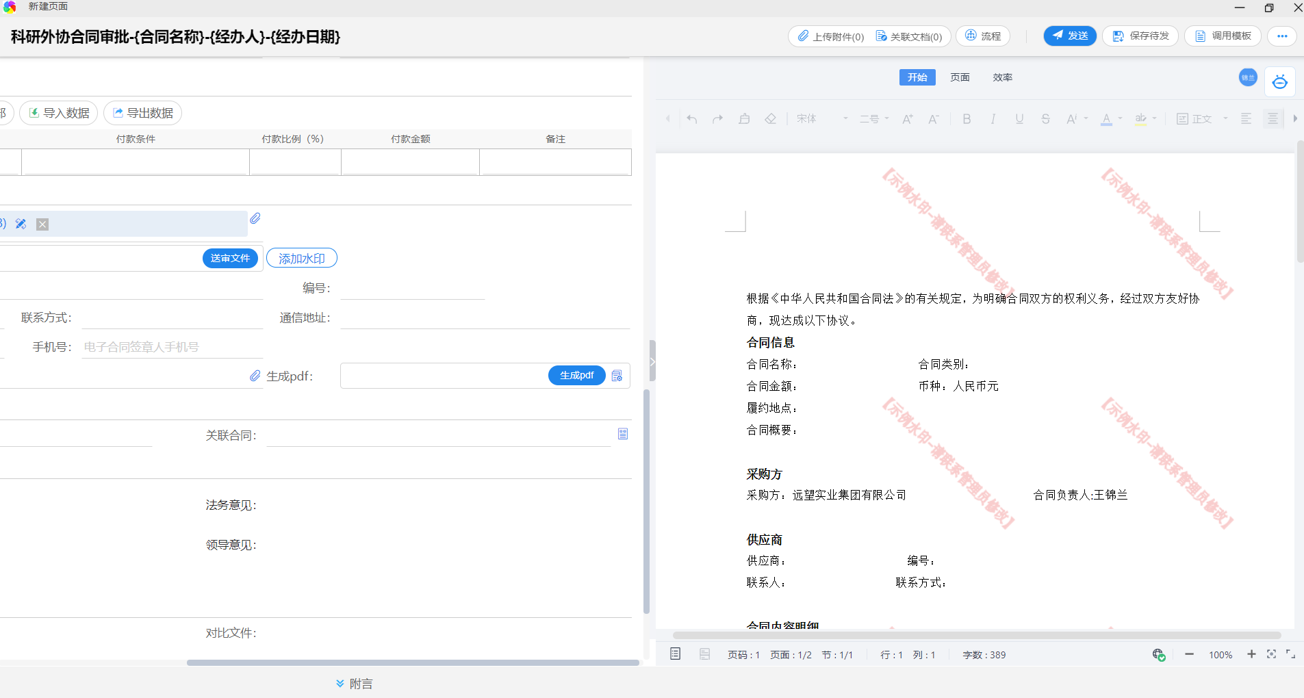The height and width of the screenshot is (698, 1304).
Task: Align text left in editor
Action: [x=1247, y=119]
